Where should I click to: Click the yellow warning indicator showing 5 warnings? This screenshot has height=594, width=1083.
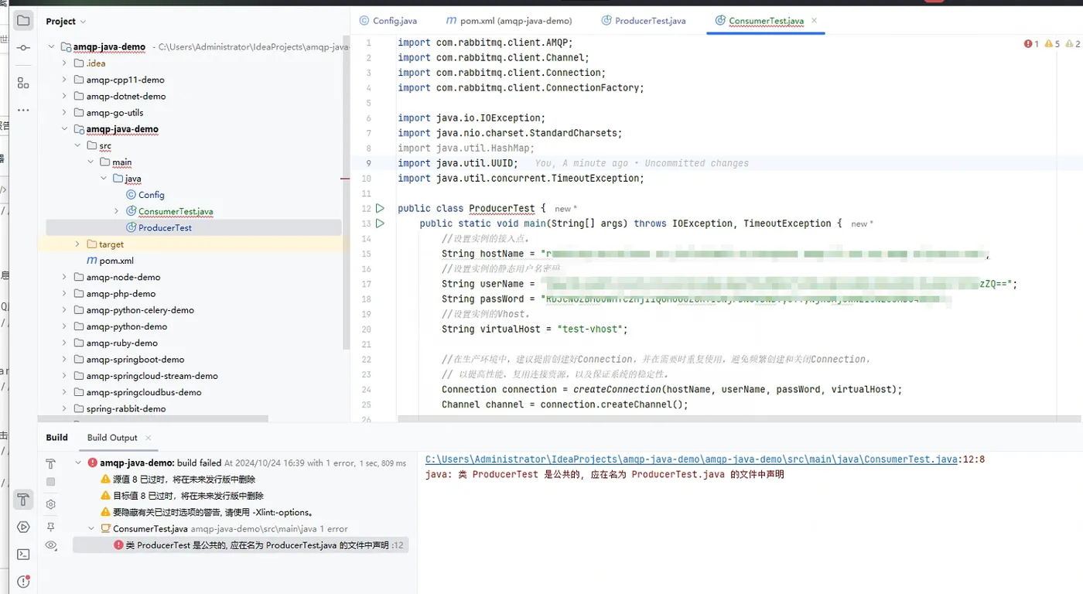(1052, 44)
